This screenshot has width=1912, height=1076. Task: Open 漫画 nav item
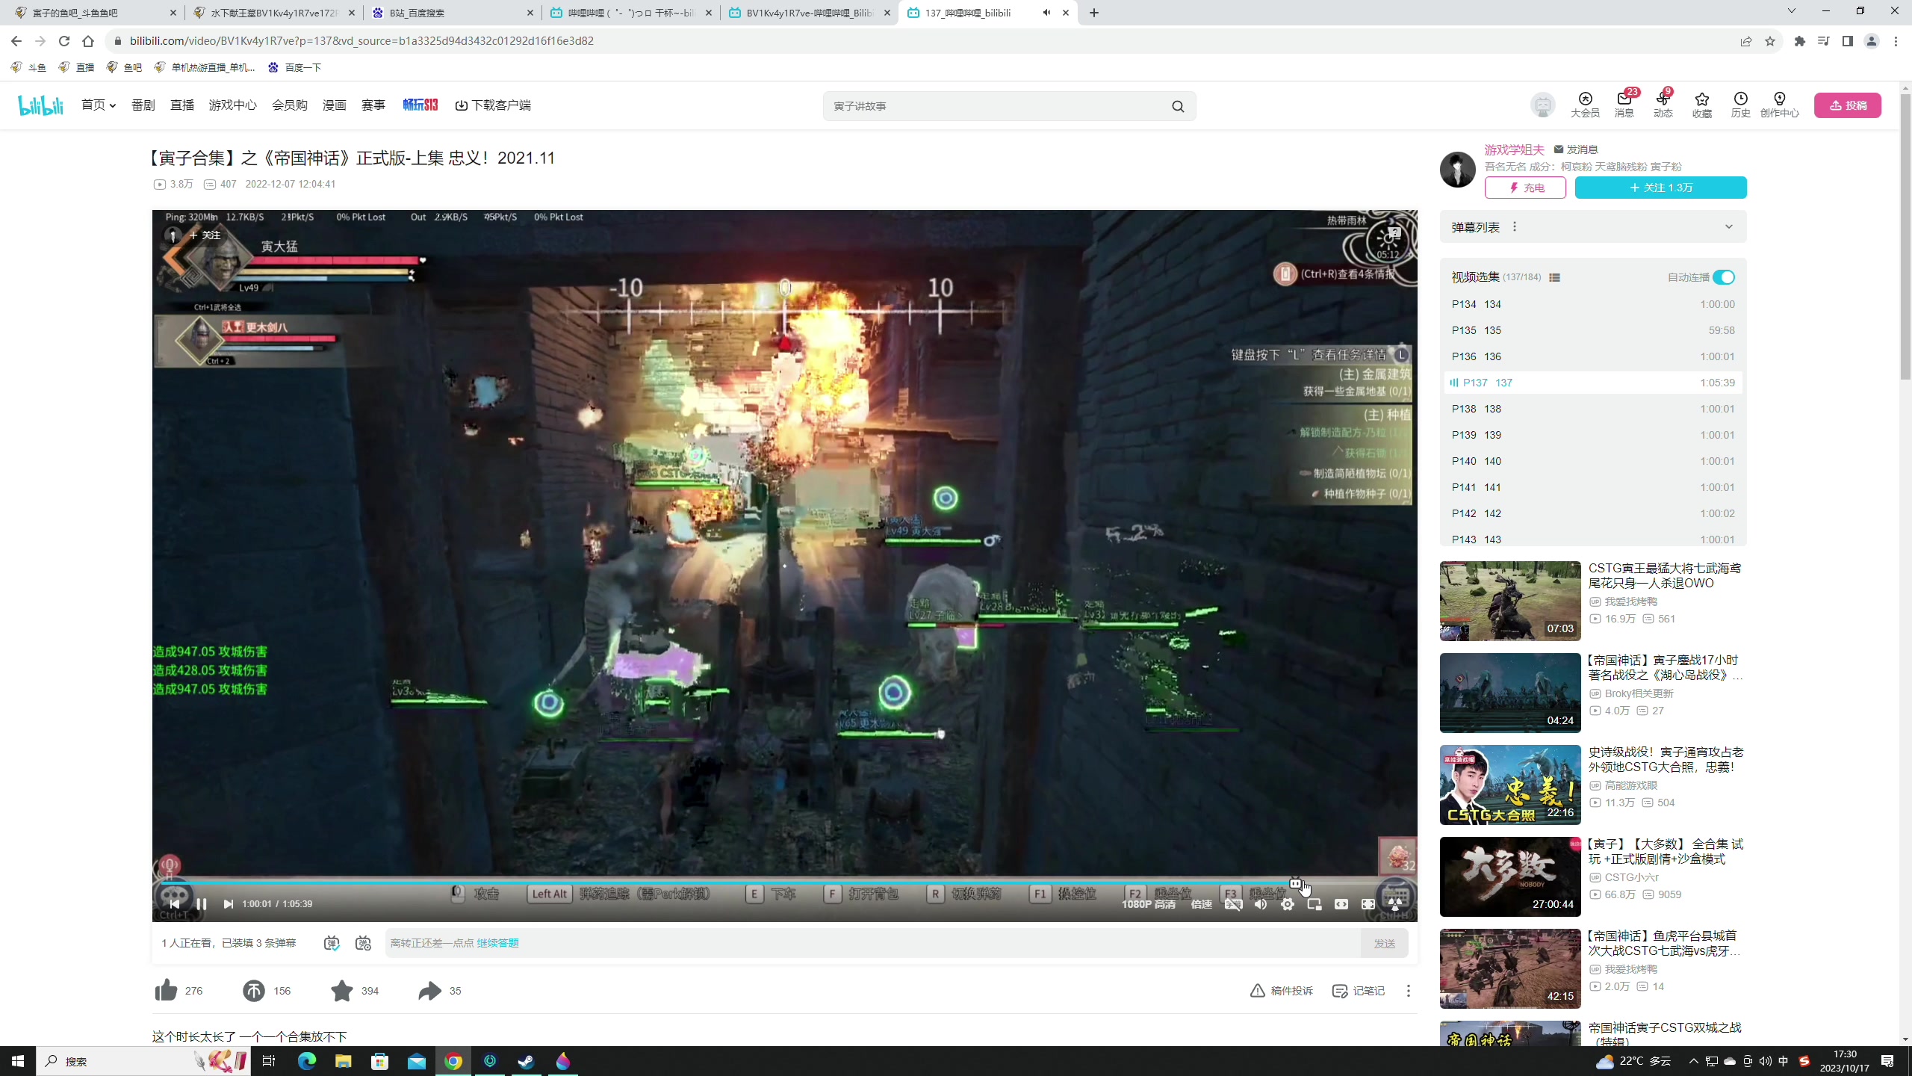pos(334,105)
